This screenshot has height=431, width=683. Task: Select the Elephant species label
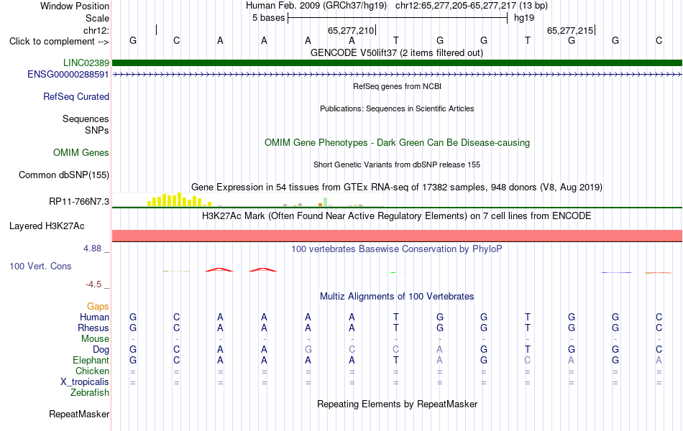pyautogui.click(x=91, y=361)
